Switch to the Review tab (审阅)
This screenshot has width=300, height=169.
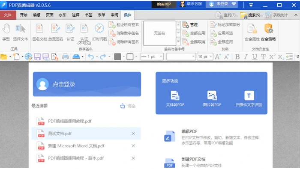coord(114,15)
